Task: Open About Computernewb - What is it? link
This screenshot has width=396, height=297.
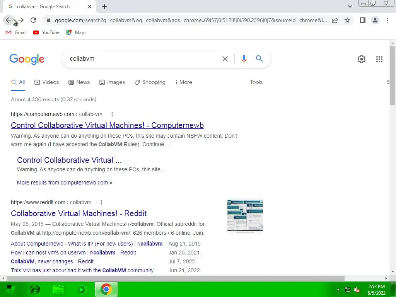Action: 87,244
